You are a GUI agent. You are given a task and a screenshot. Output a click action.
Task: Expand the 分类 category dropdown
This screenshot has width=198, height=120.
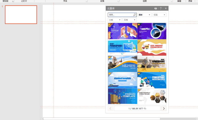[115, 20]
